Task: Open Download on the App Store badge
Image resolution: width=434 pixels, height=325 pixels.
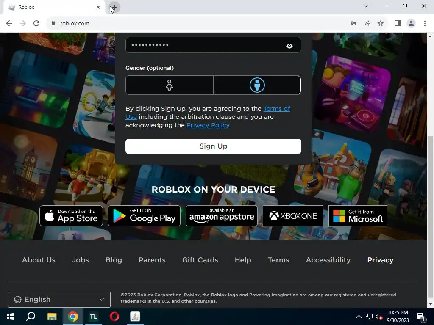Action: tap(71, 216)
